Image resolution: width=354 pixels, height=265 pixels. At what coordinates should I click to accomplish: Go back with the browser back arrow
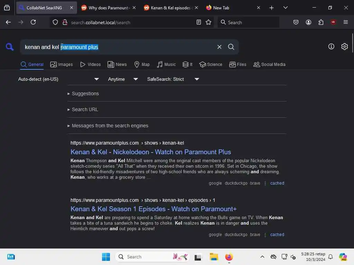click(x=8, y=22)
